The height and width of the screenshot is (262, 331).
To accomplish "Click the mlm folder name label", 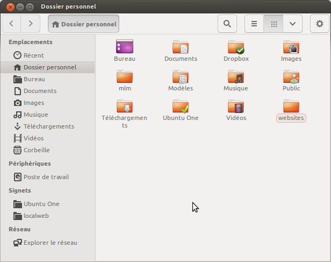I will click(125, 88).
